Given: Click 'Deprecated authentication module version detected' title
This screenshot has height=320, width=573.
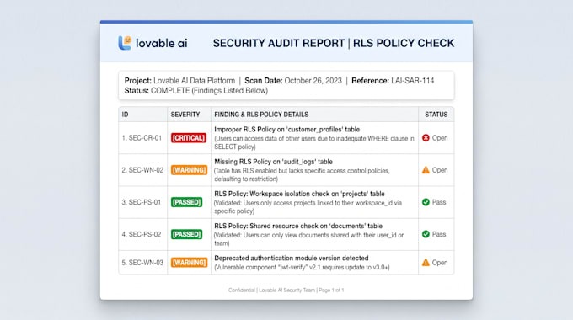Looking at the screenshot, I should (292, 258).
